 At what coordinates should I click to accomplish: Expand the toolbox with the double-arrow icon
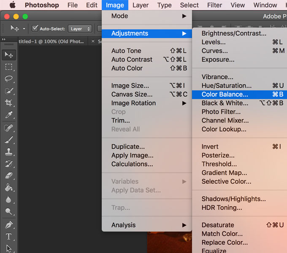[4, 39]
